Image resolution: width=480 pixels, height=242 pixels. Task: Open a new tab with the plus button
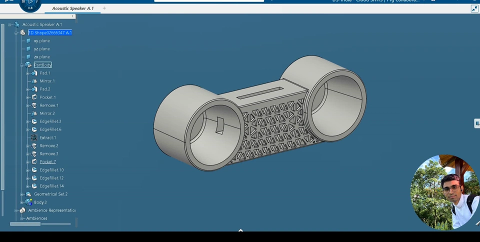[x=104, y=8]
